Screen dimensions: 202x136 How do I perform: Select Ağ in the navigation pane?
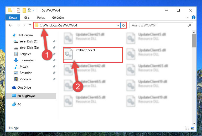click(16, 104)
